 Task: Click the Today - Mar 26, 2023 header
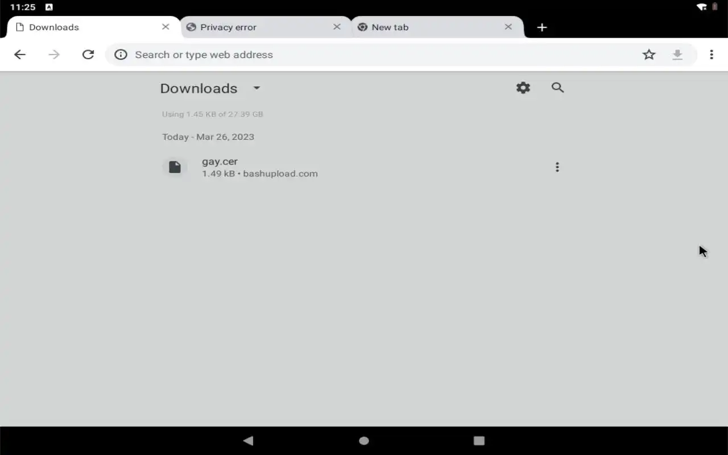pyautogui.click(x=208, y=136)
